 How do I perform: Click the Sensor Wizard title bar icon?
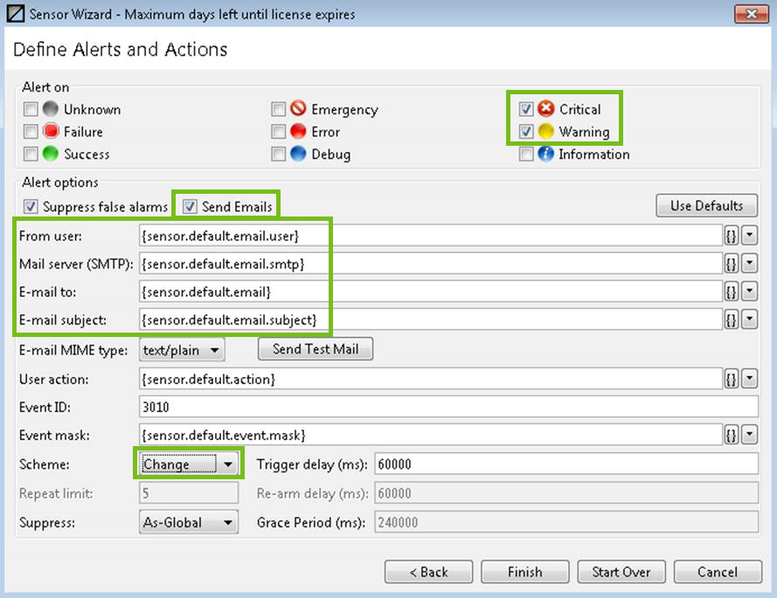pyautogui.click(x=16, y=13)
